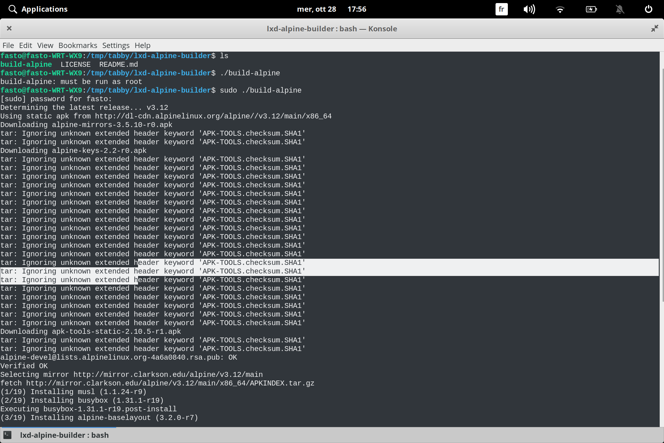664x443 pixels.
Task: Click the highlighted tar output line
Action: 154,271
